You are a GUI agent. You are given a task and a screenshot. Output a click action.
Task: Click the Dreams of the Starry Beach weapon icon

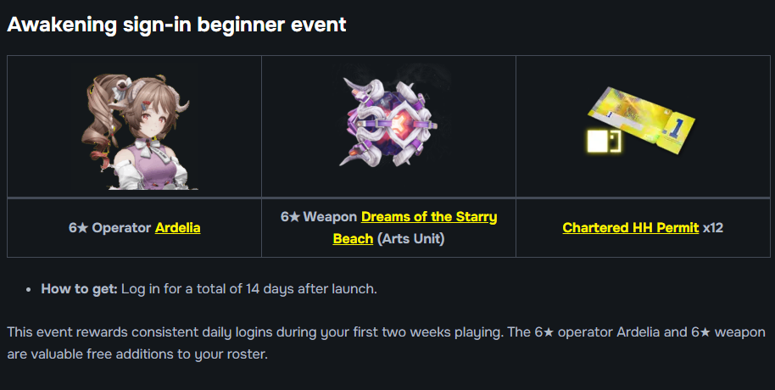[388, 125]
